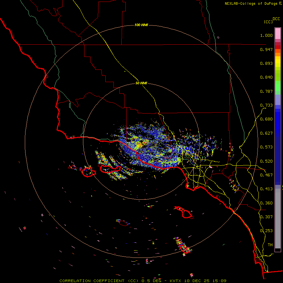The image size is (283, 283).
Task: Select the 0.947 scale value
Action: [x=266, y=49]
